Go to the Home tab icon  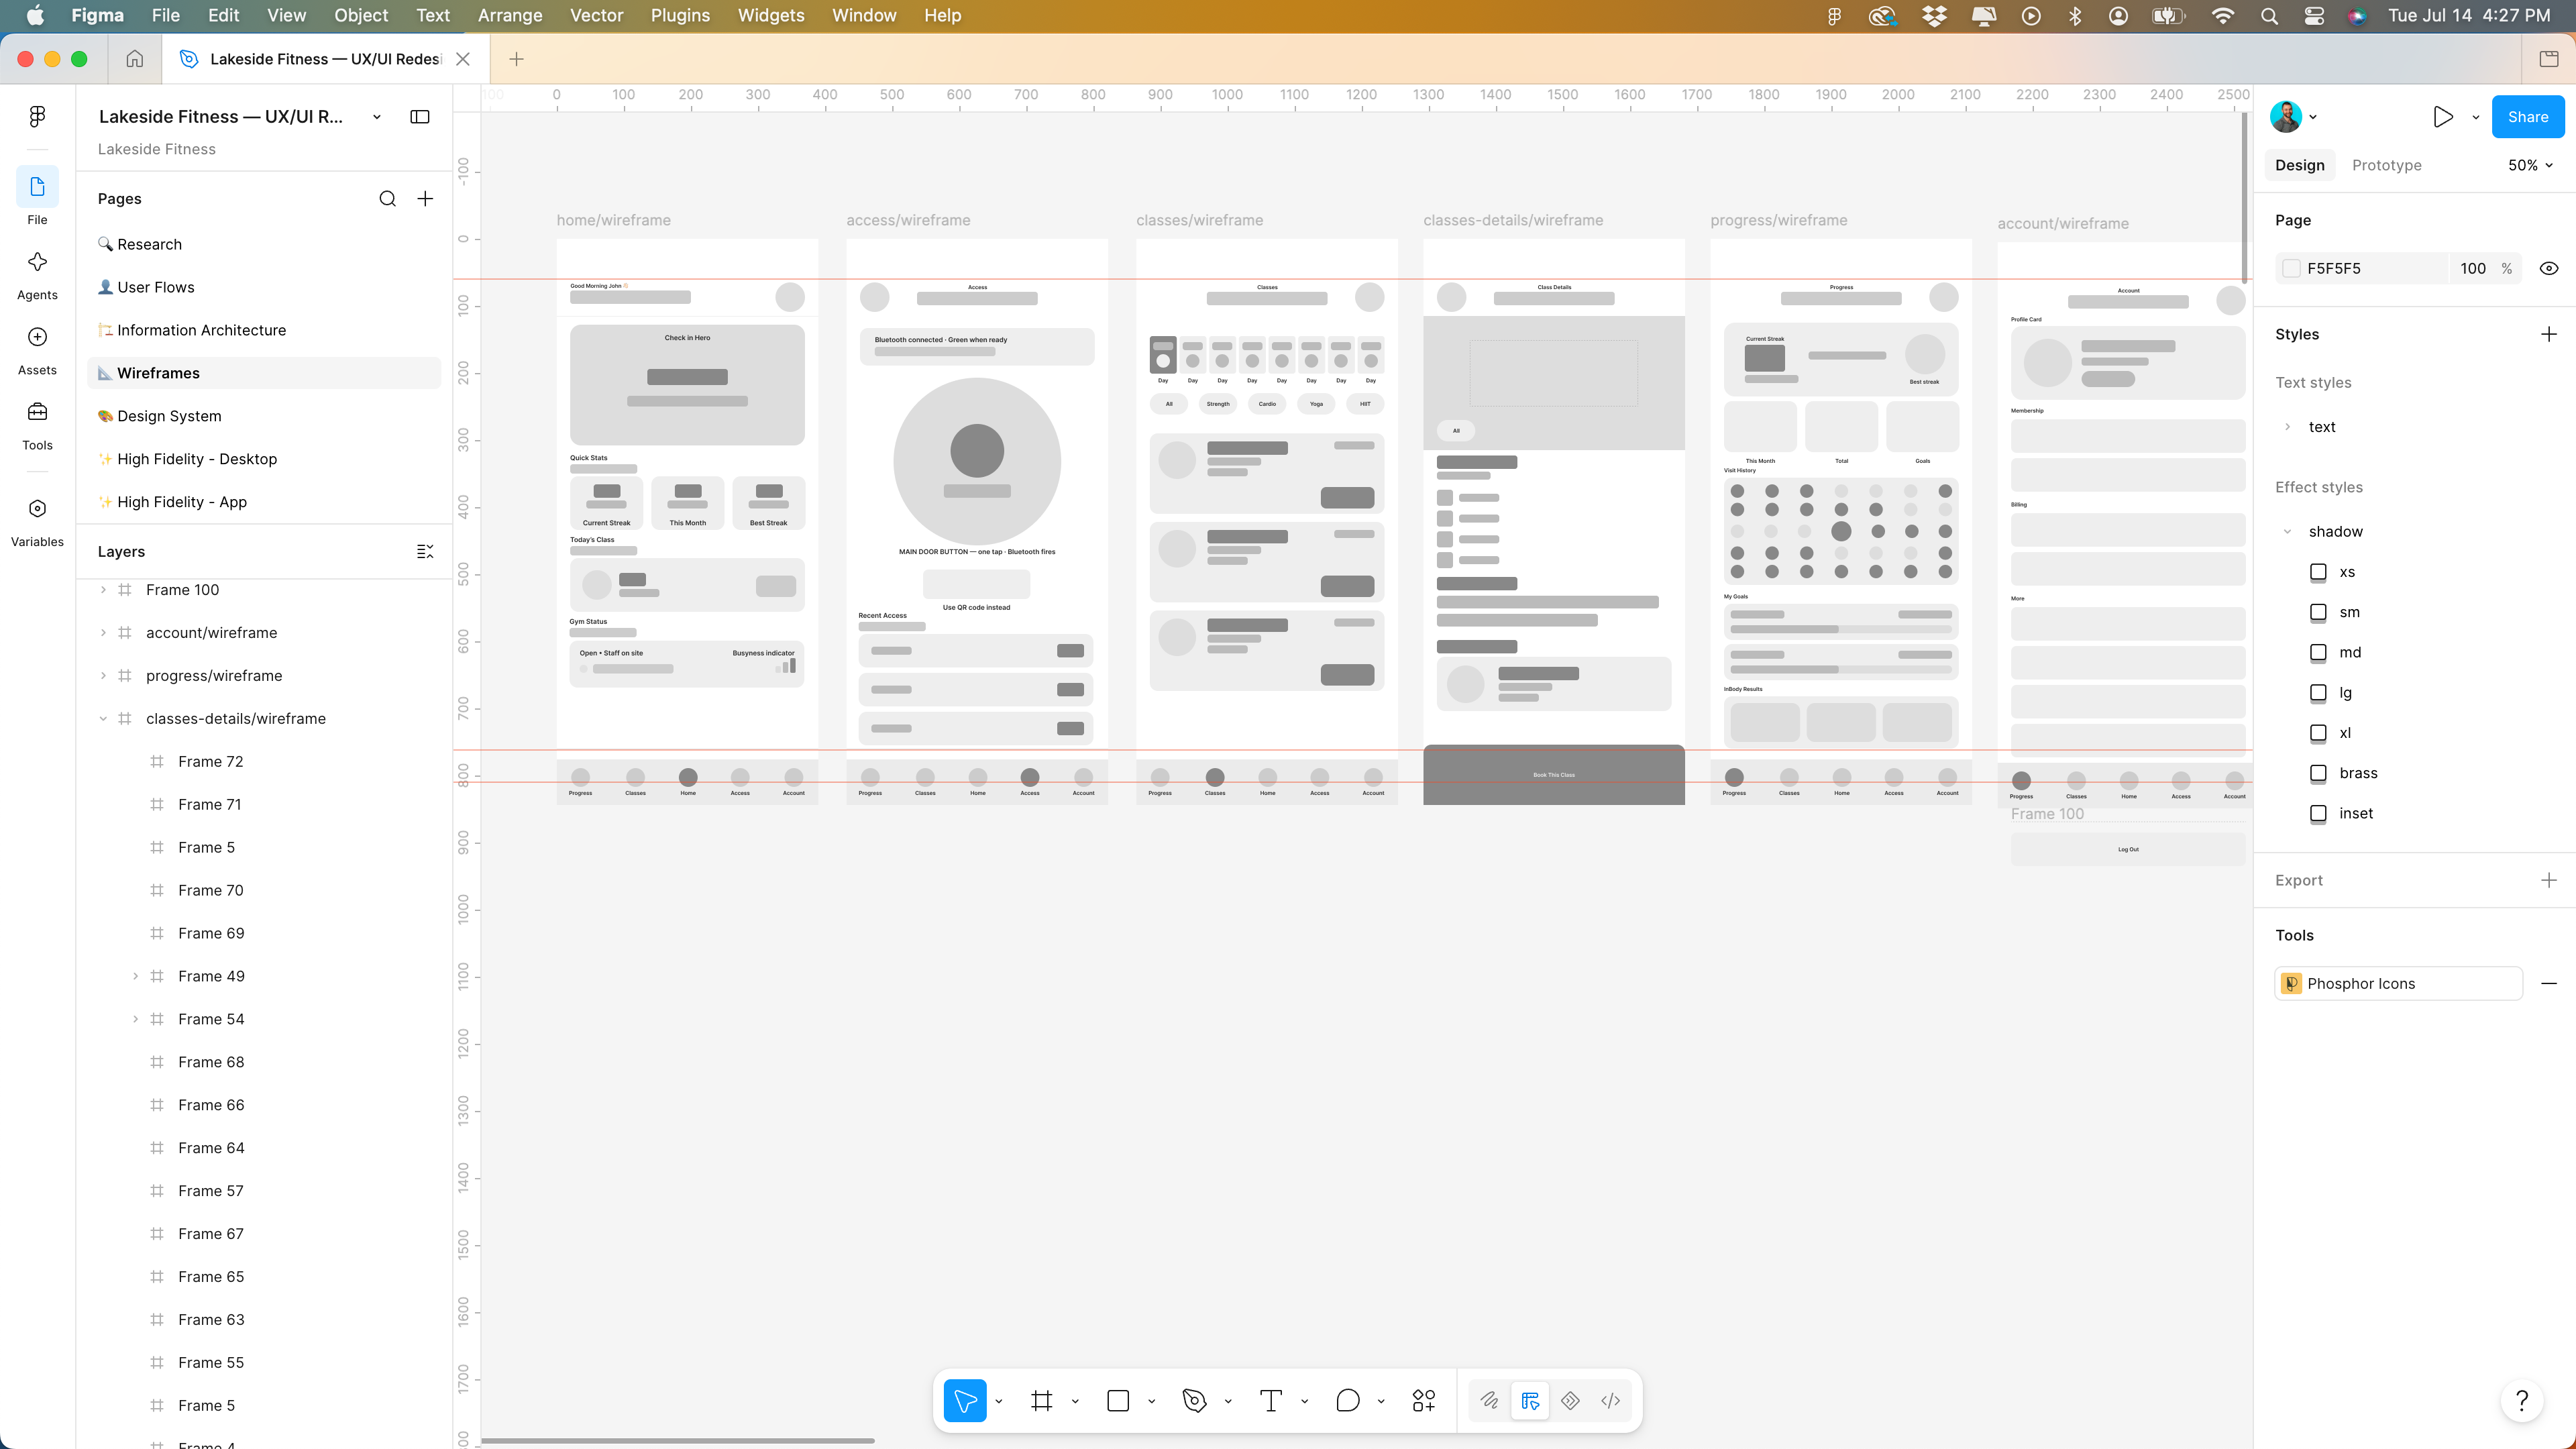pos(134,59)
